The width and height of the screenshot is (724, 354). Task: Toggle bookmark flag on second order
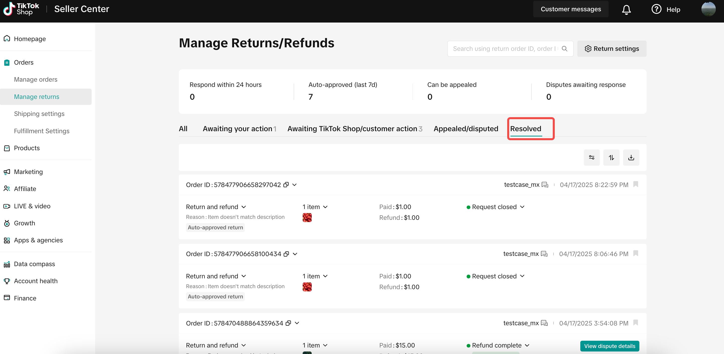click(635, 253)
